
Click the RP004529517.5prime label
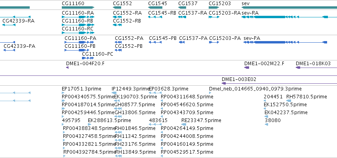click(187, 152)
